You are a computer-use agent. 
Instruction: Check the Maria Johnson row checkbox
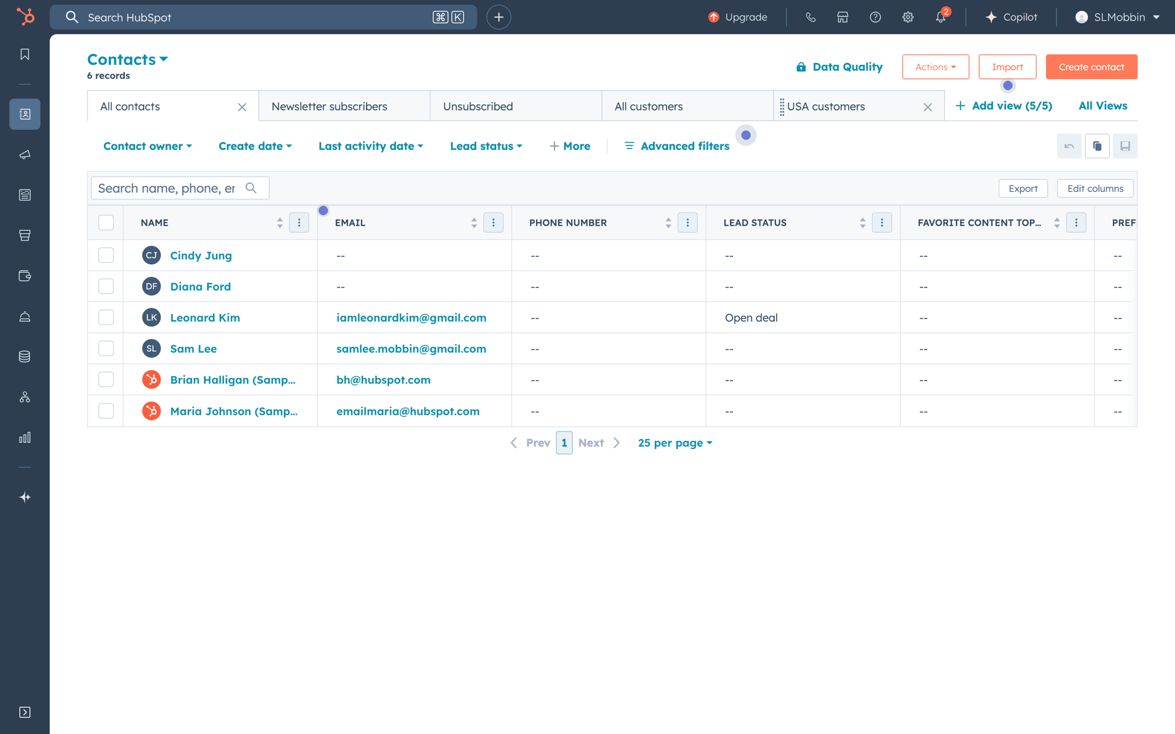coord(106,410)
